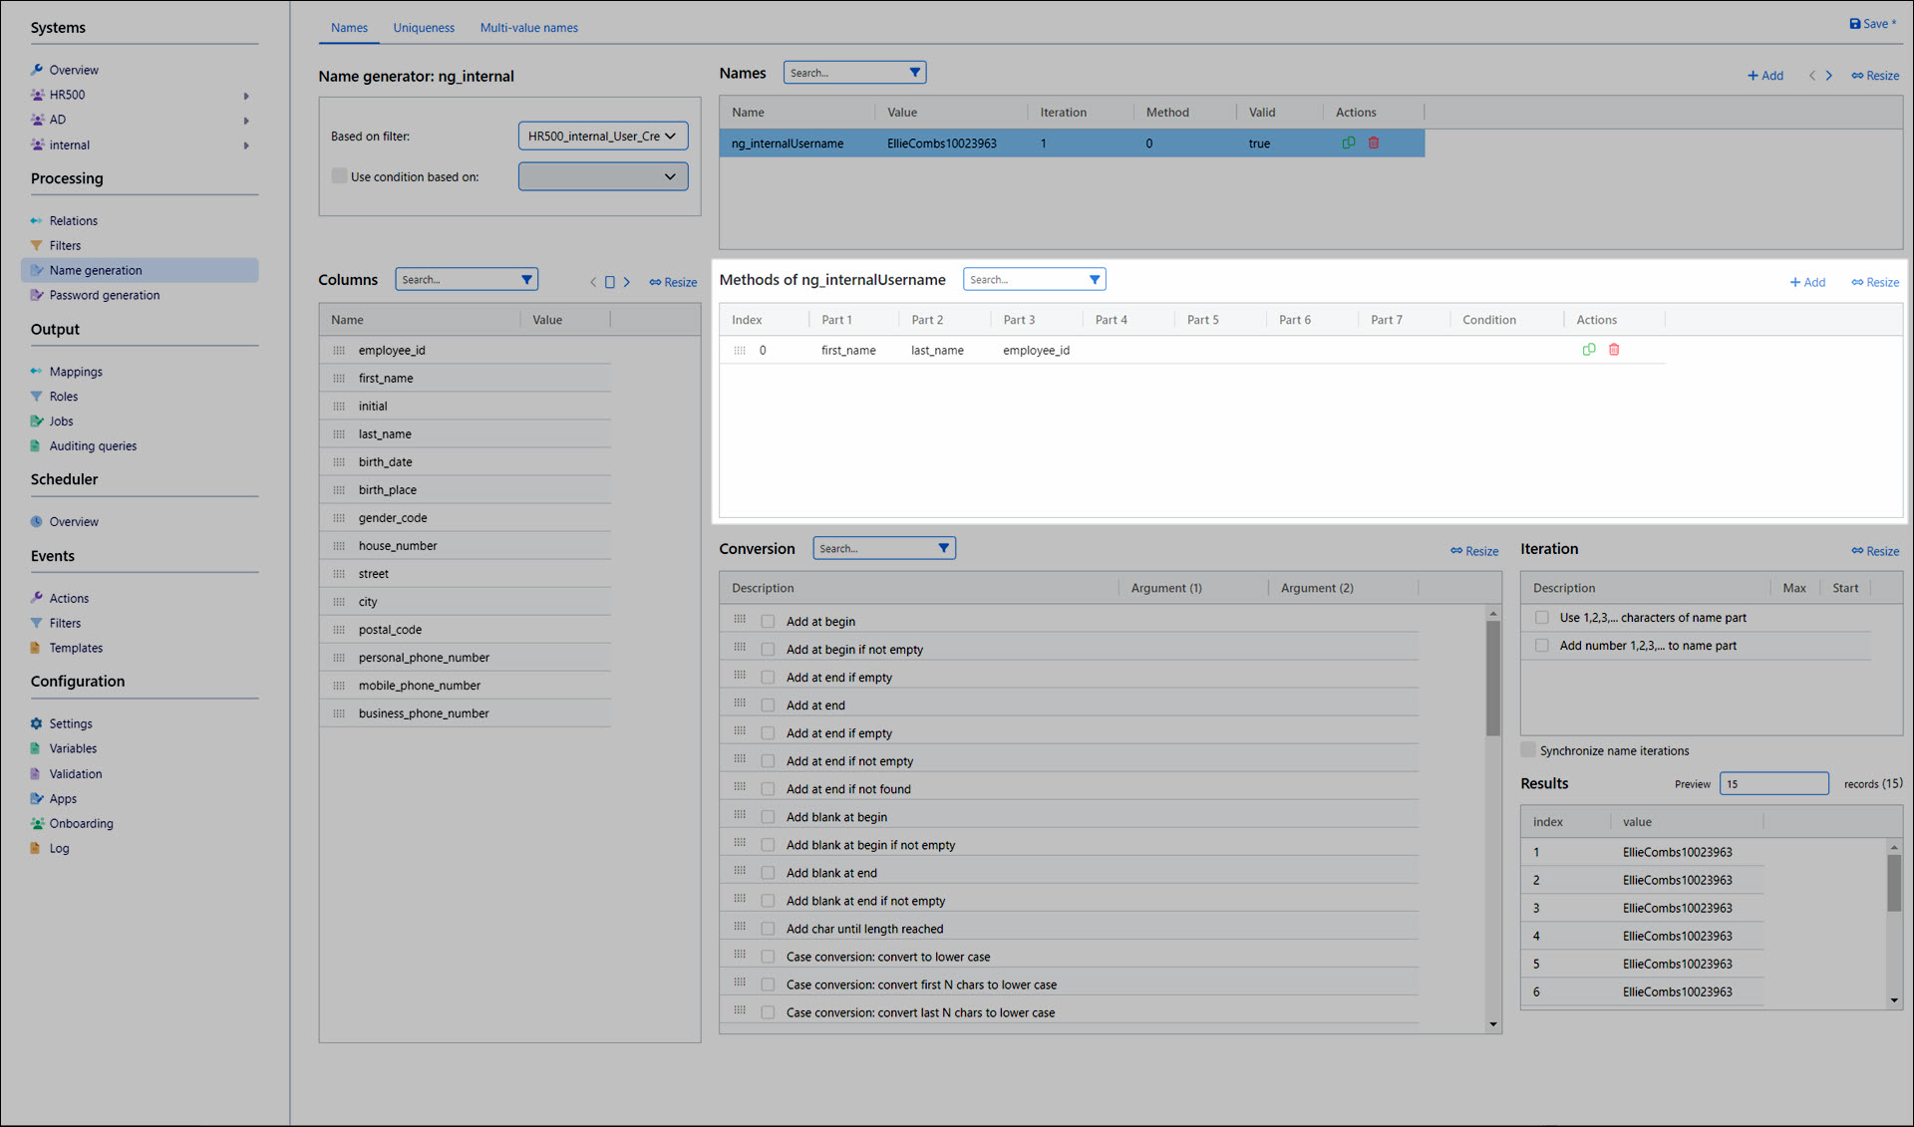Enable Use condition based on checkbox
This screenshot has height=1127, width=1914.
(x=340, y=176)
